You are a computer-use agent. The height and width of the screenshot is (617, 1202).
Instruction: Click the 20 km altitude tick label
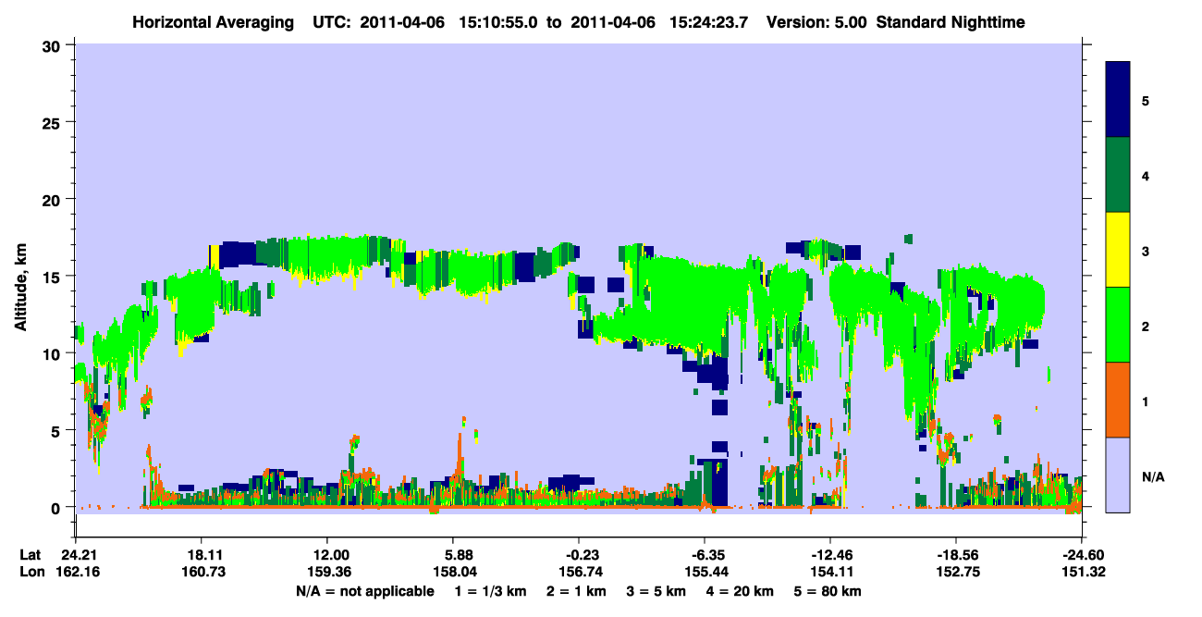54,199
